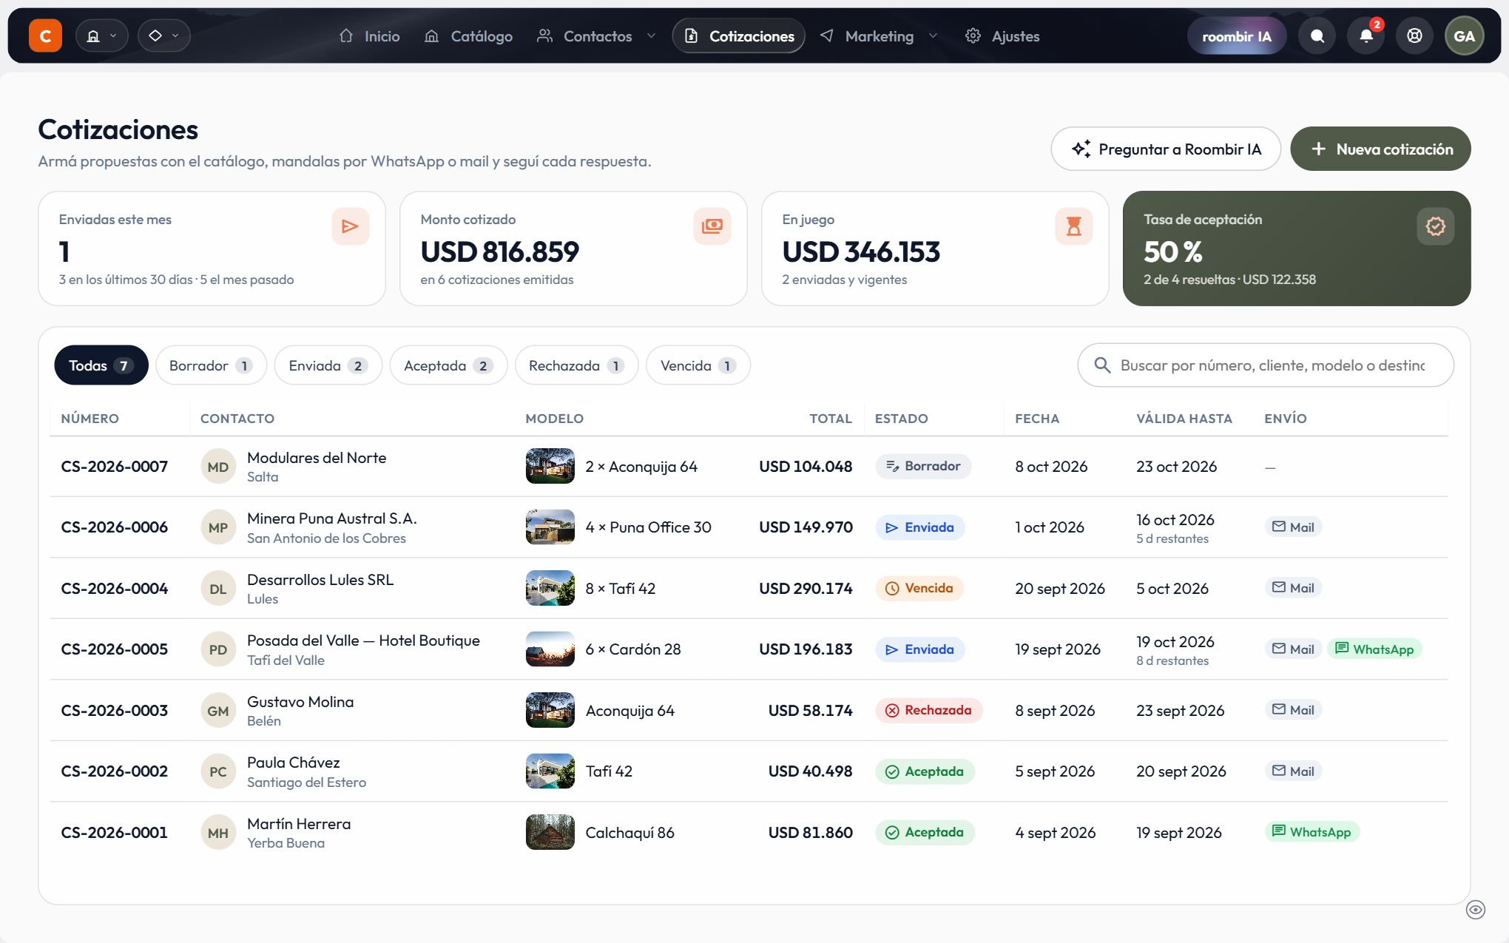Click the search magnifier icon in navbar

click(x=1317, y=36)
